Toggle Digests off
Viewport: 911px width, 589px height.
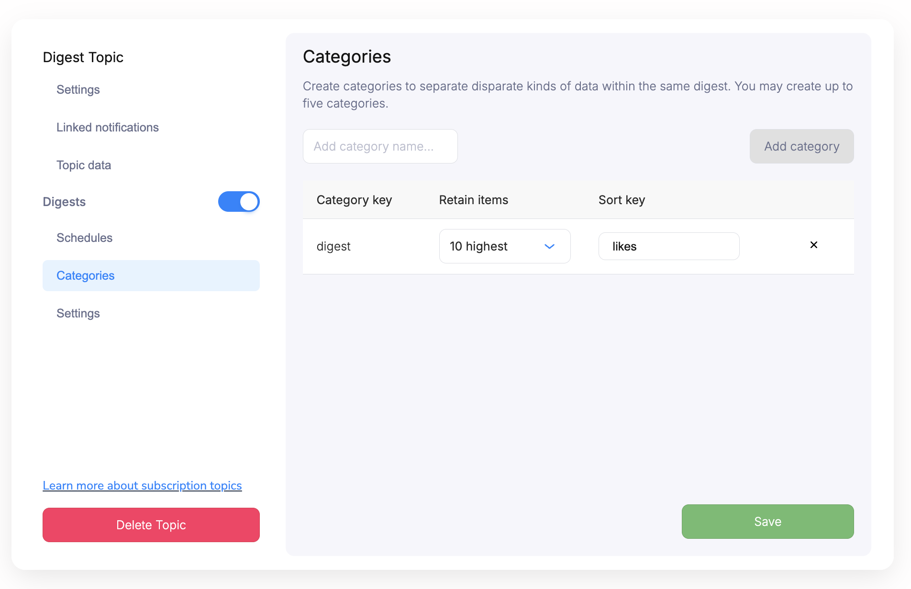239,201
